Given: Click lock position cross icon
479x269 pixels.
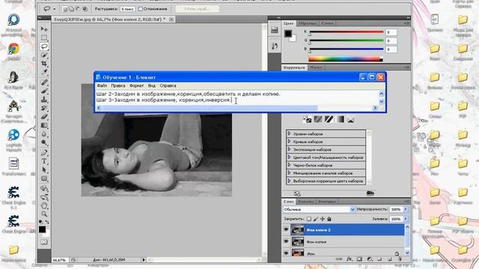Looking at the screenshot, I should (x=323, y=219).
